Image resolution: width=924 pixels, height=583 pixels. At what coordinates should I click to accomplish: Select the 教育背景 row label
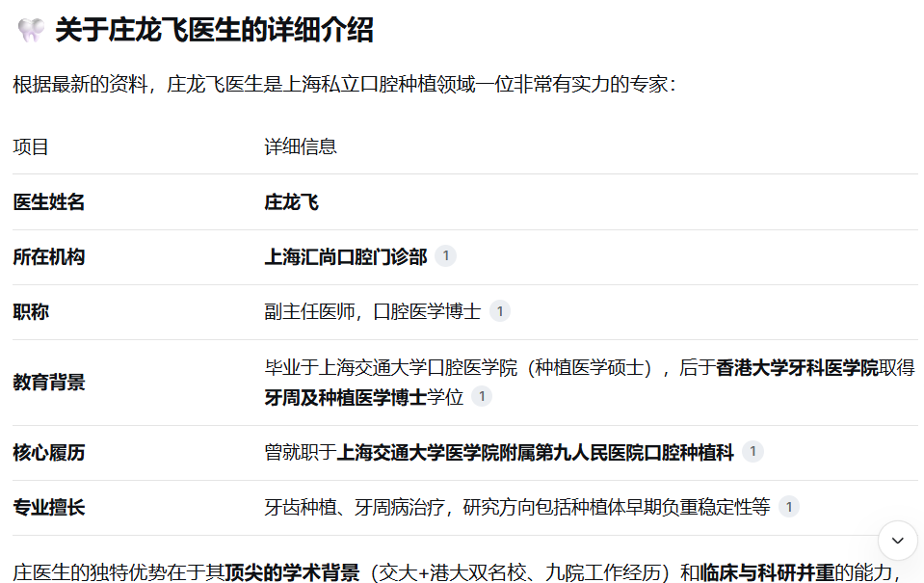(x=49, y=383)
